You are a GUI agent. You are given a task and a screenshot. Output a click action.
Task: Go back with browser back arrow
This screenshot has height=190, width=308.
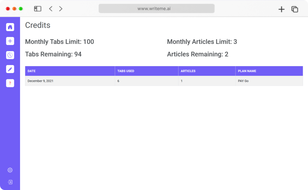tap(51, 8)
